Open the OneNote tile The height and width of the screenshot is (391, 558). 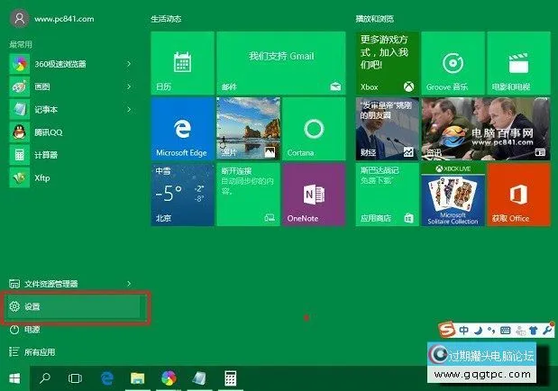tap(314, 194)
